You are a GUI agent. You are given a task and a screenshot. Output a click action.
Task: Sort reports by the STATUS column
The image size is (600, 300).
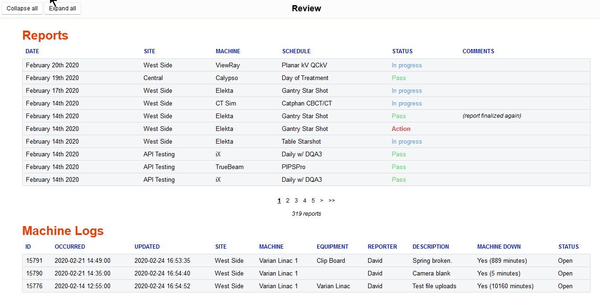tap(402, 51)
